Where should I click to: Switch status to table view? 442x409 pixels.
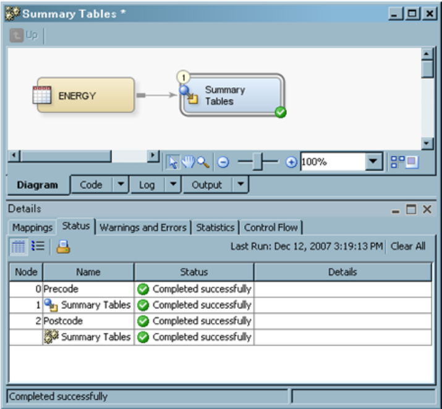(19, 247)
